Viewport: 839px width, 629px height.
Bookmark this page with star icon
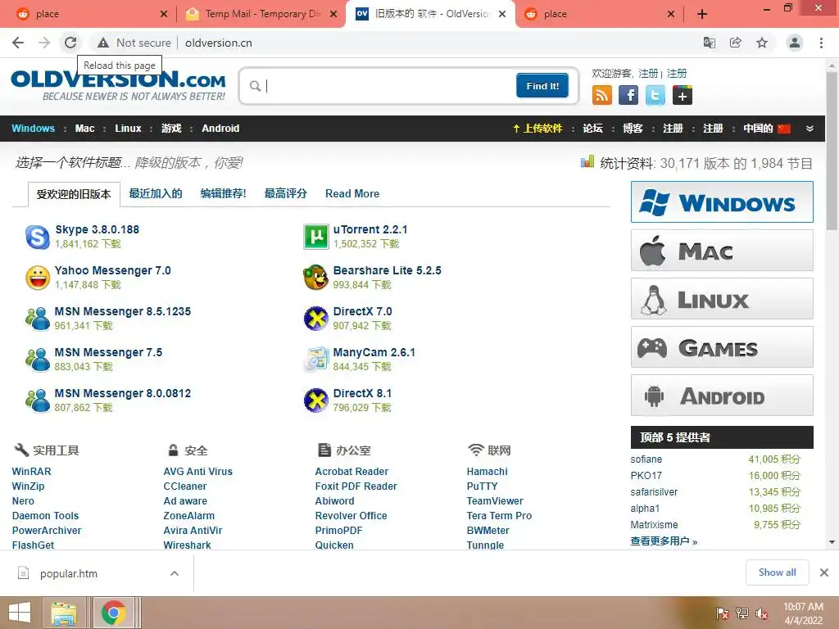(762, 43)
